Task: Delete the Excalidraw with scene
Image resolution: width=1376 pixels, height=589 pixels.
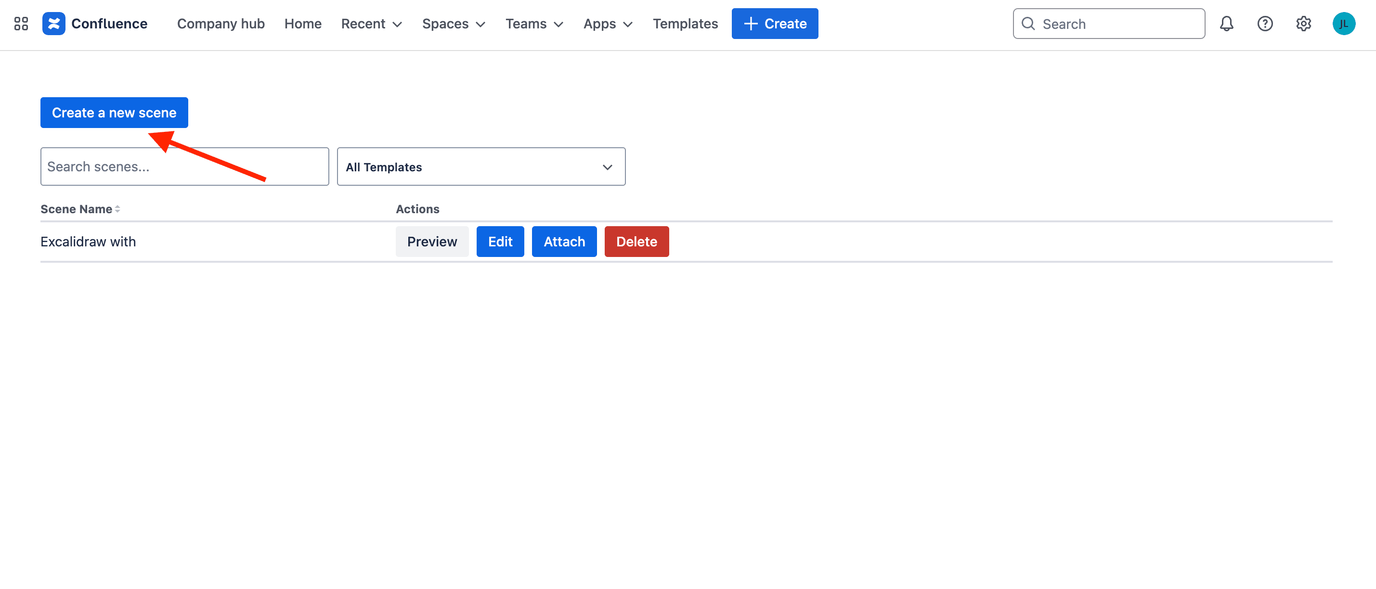Action: click(x=636, y=242)
